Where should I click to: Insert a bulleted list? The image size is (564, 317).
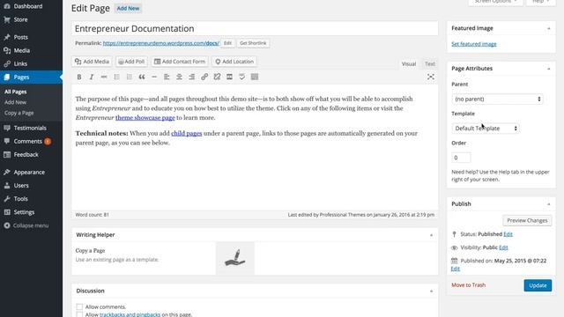pyautogui.click(x=116, y=77)
